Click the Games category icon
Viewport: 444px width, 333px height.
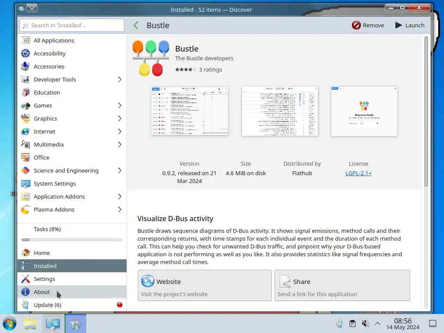(26, 106)
